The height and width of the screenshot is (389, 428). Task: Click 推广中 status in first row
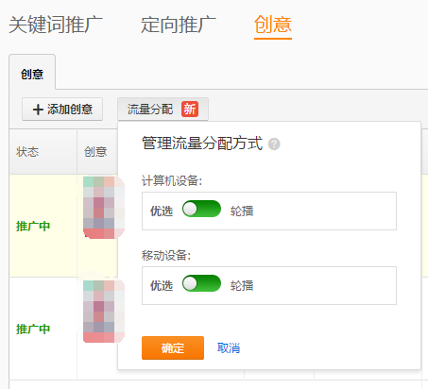click(x=33, y=227)
